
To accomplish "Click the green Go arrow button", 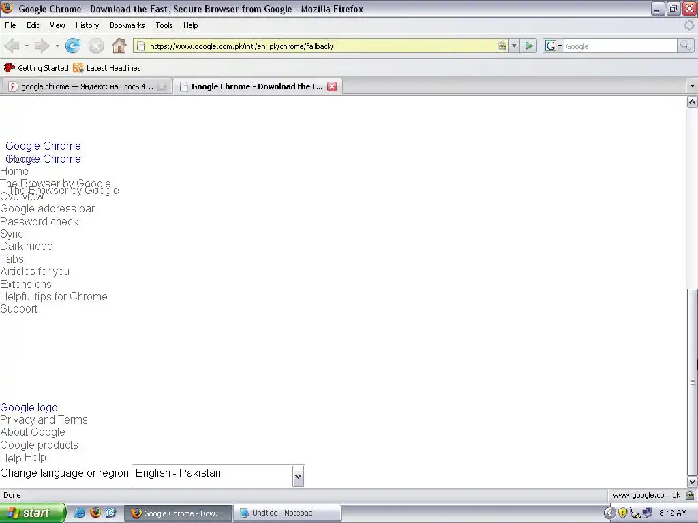I will 529,46.
